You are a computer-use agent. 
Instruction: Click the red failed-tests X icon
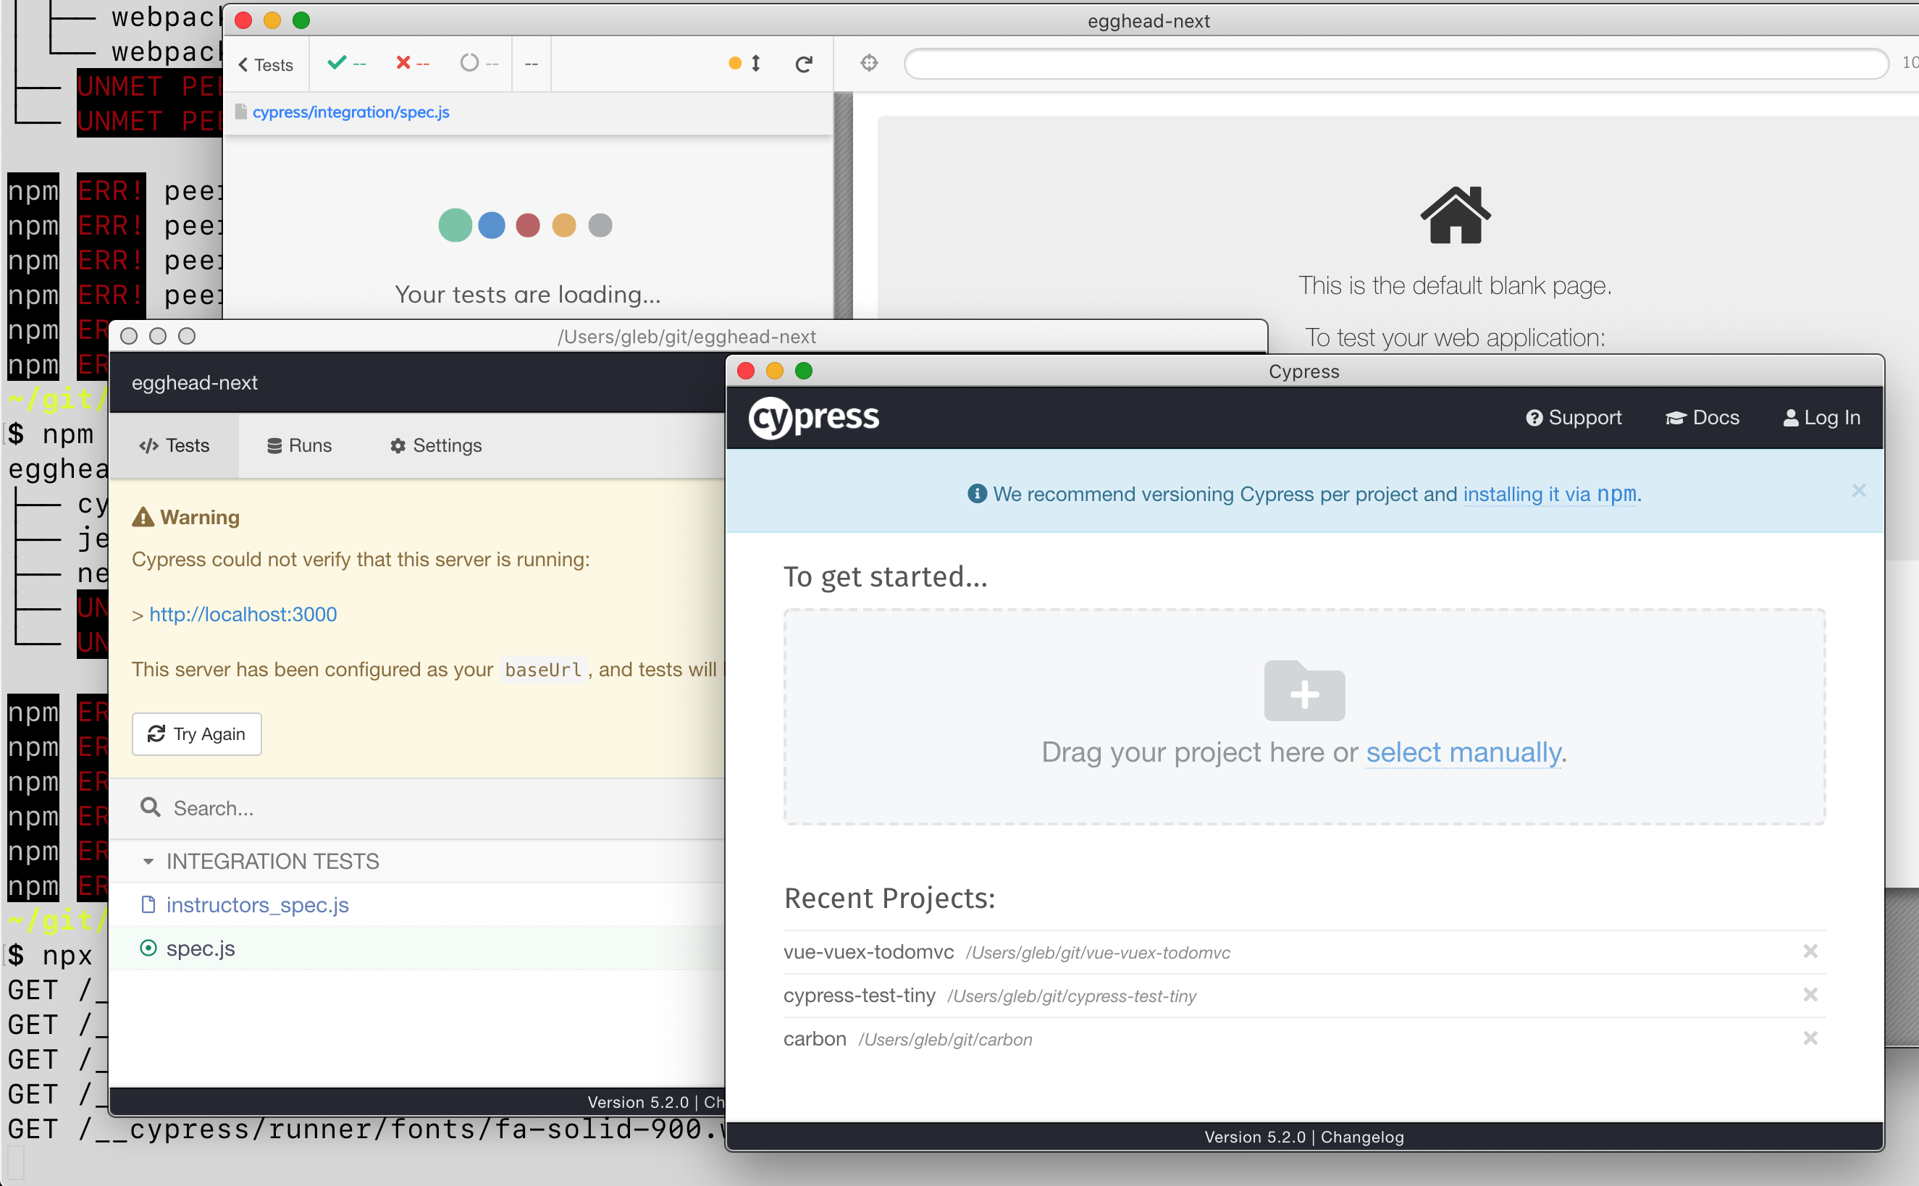403,64
